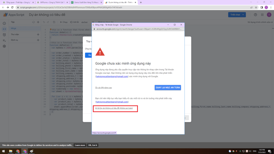Click the A-Z sort files icon
Screen dimensions: 274x154
point(33,22)
